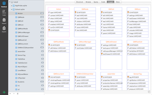Click iconCodes:VARCHAR in QMIconManager box
This screenshot has width=152, height=95.
pos(84,48)
